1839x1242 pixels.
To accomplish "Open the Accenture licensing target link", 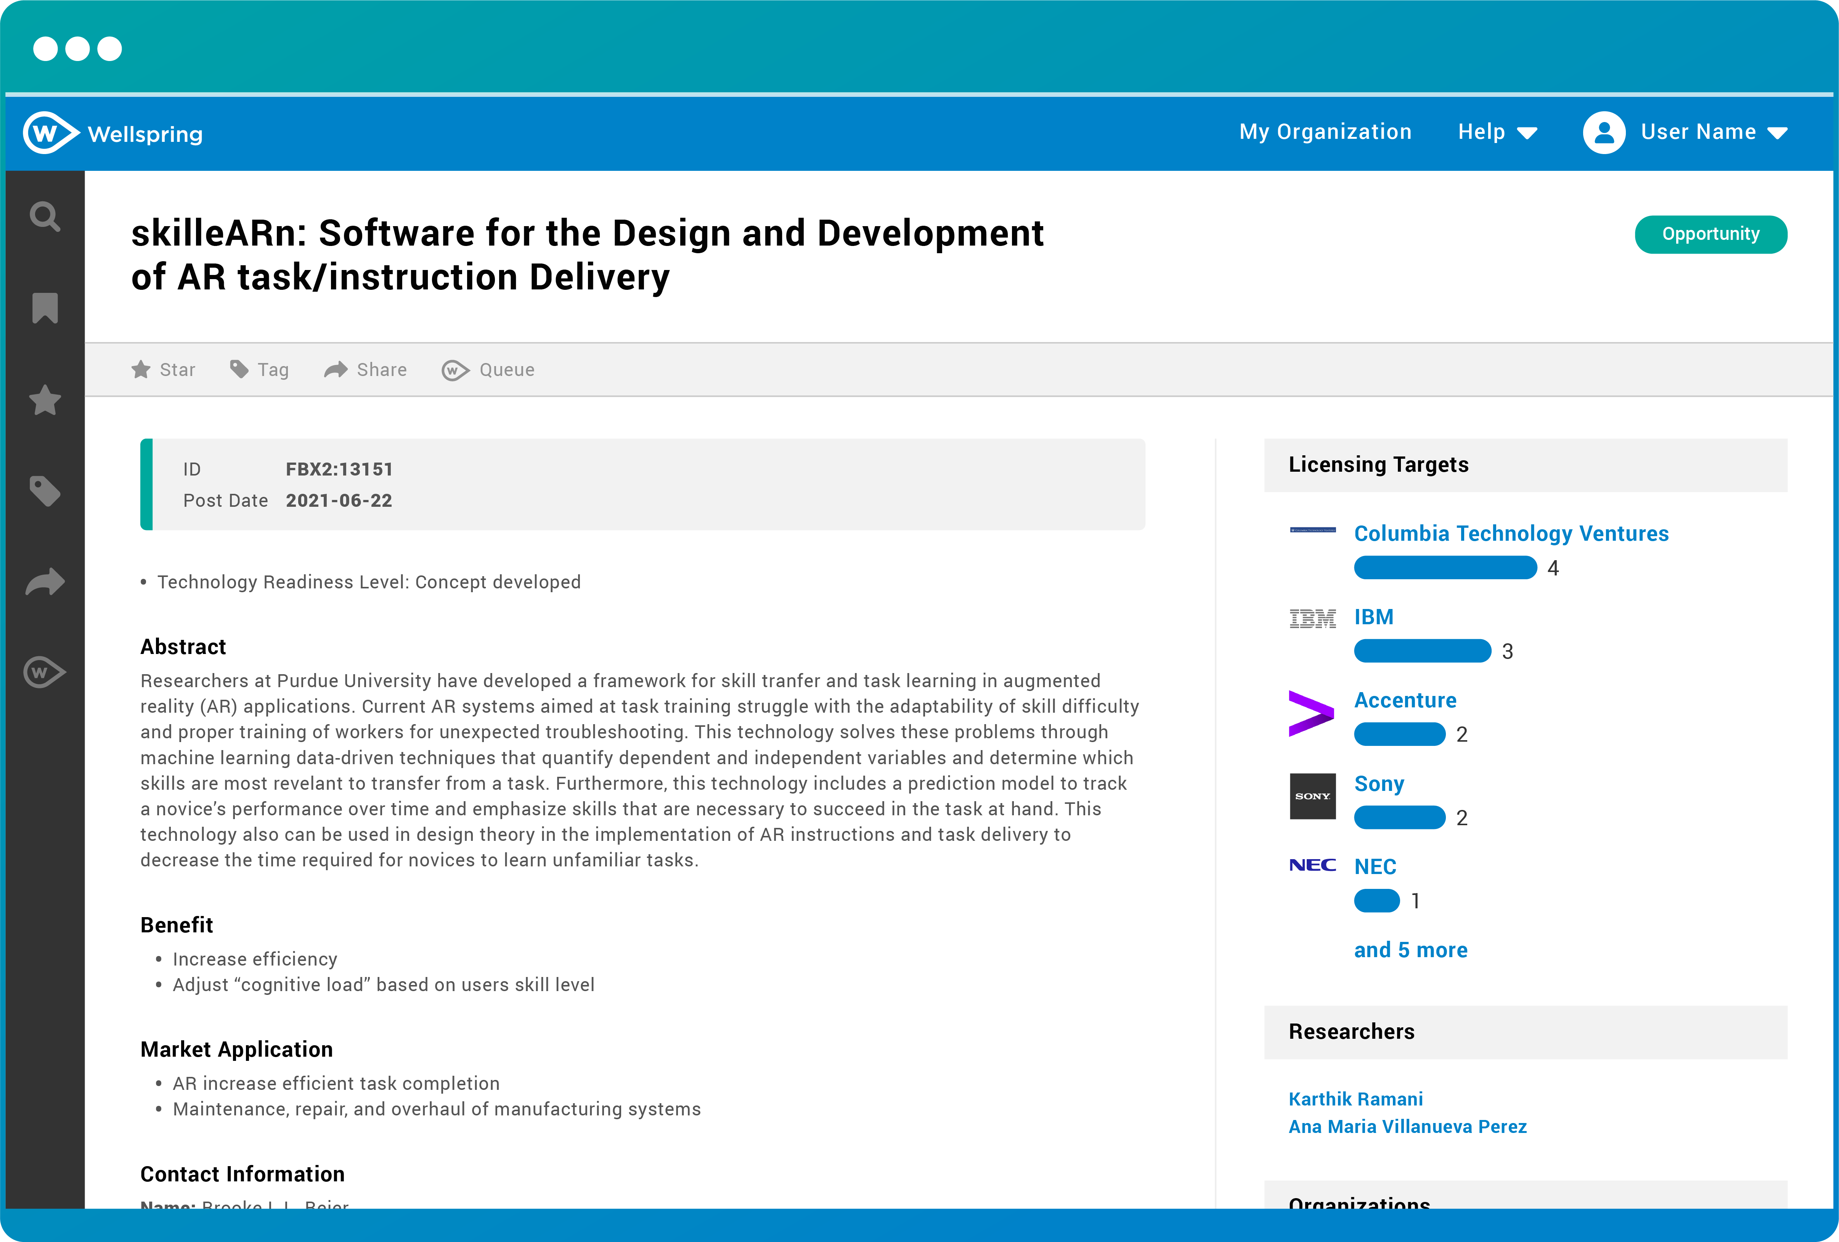I will click(x=1405, y=700).
